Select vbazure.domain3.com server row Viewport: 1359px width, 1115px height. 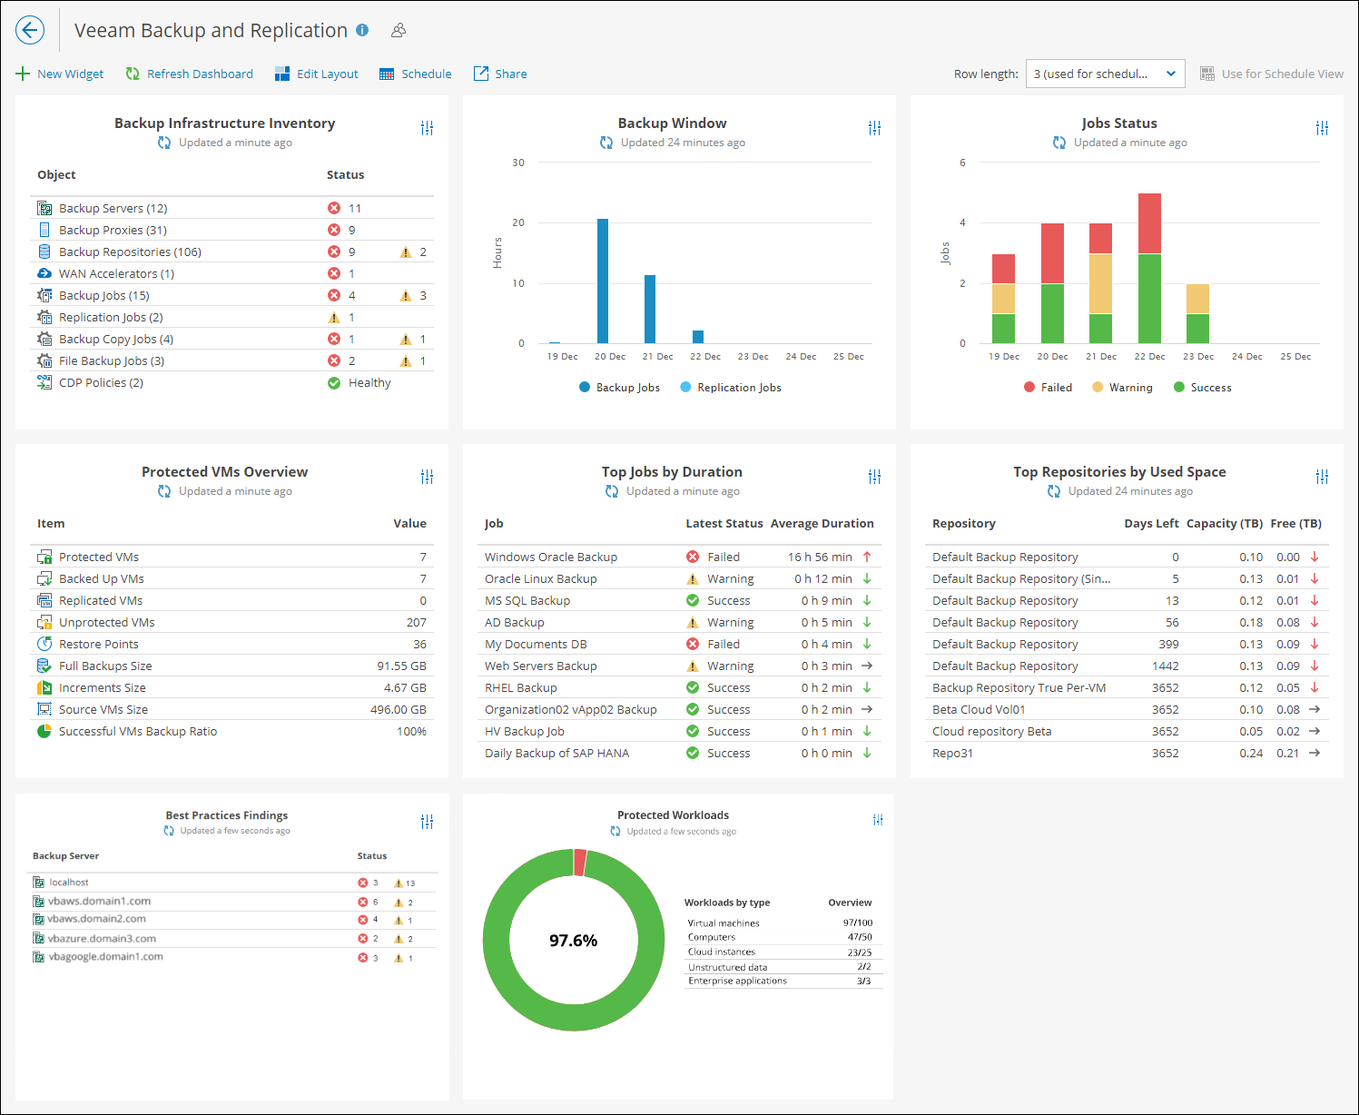233,939
